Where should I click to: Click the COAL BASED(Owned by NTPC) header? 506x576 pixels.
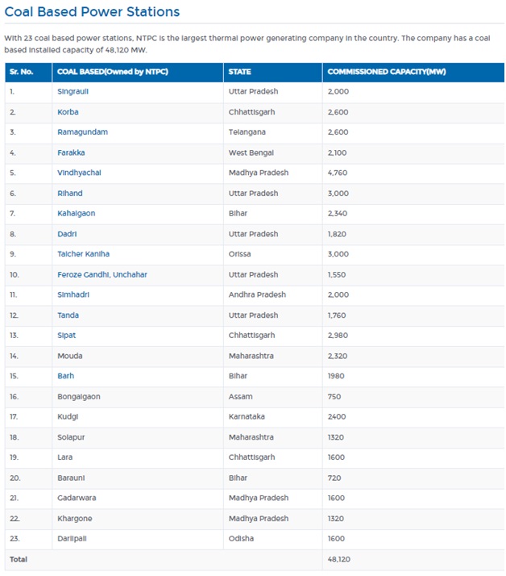113,72
